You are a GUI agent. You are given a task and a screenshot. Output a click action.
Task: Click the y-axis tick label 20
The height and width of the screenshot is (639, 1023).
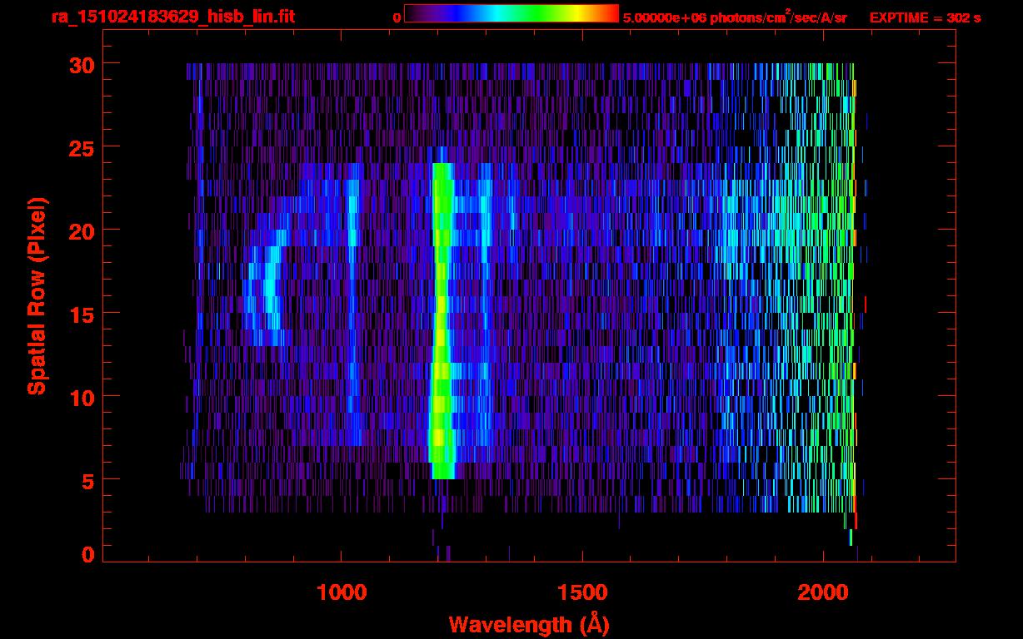point(82,230)
